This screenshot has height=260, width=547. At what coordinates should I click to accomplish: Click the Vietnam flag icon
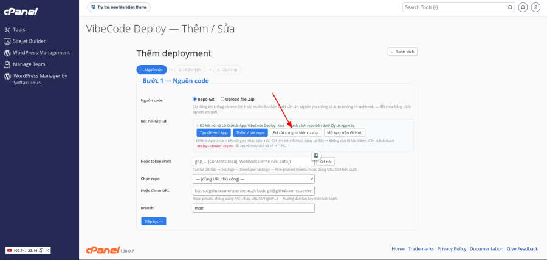tap(9, 251)
